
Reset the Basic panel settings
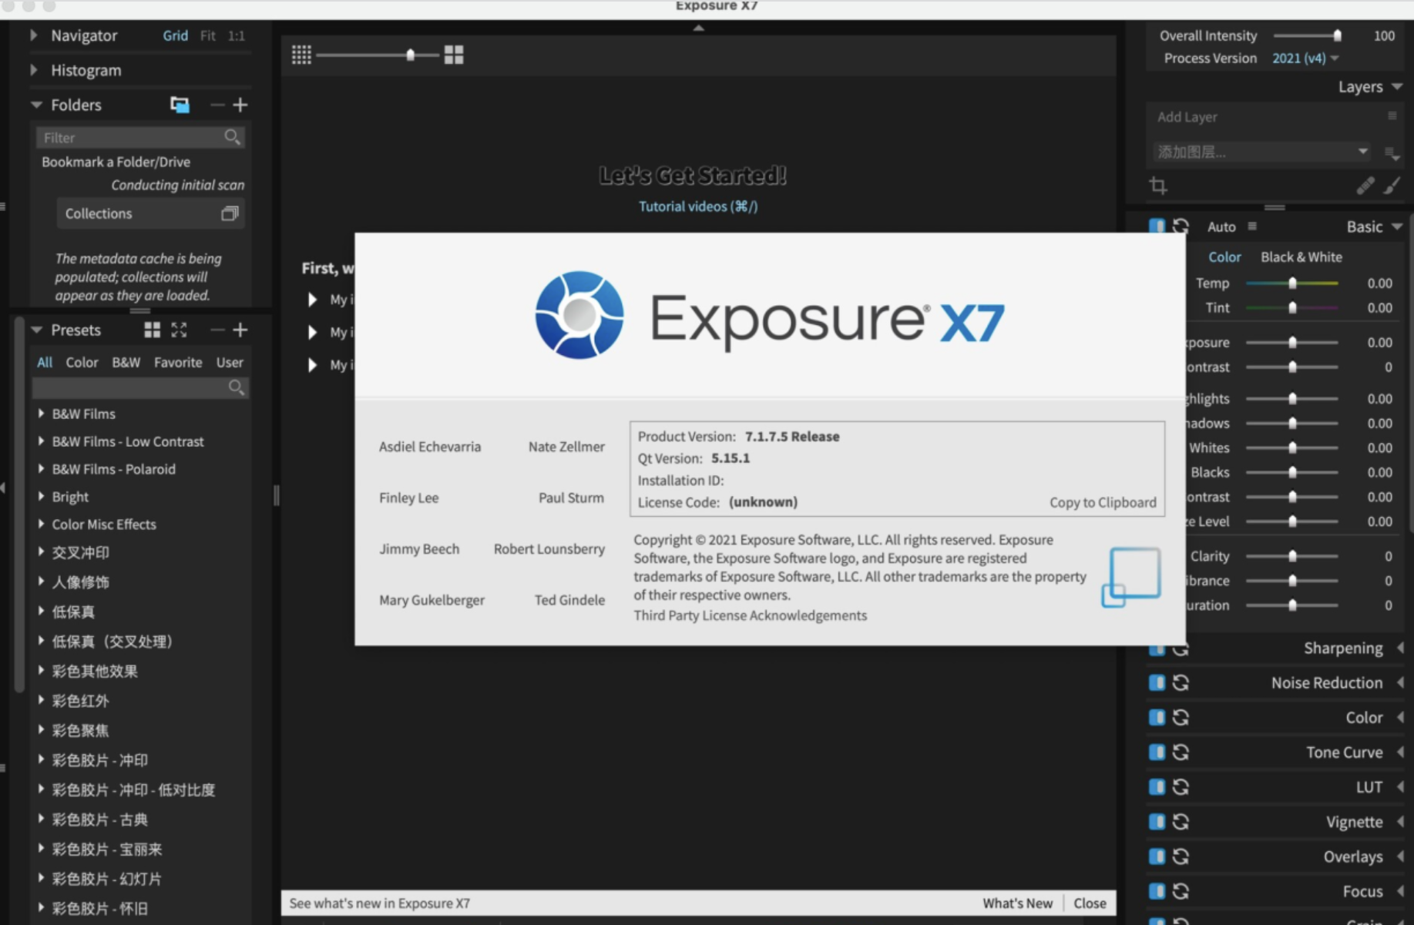[1181, 226]
